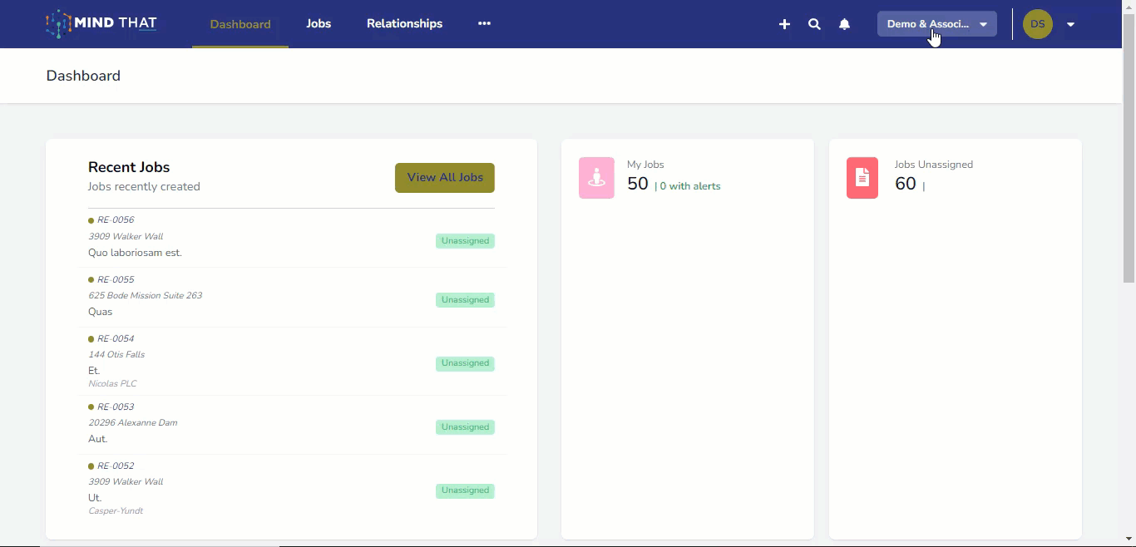Click Unassigned badge for RE-0056

pyautogui.click(x=465, y=241)
